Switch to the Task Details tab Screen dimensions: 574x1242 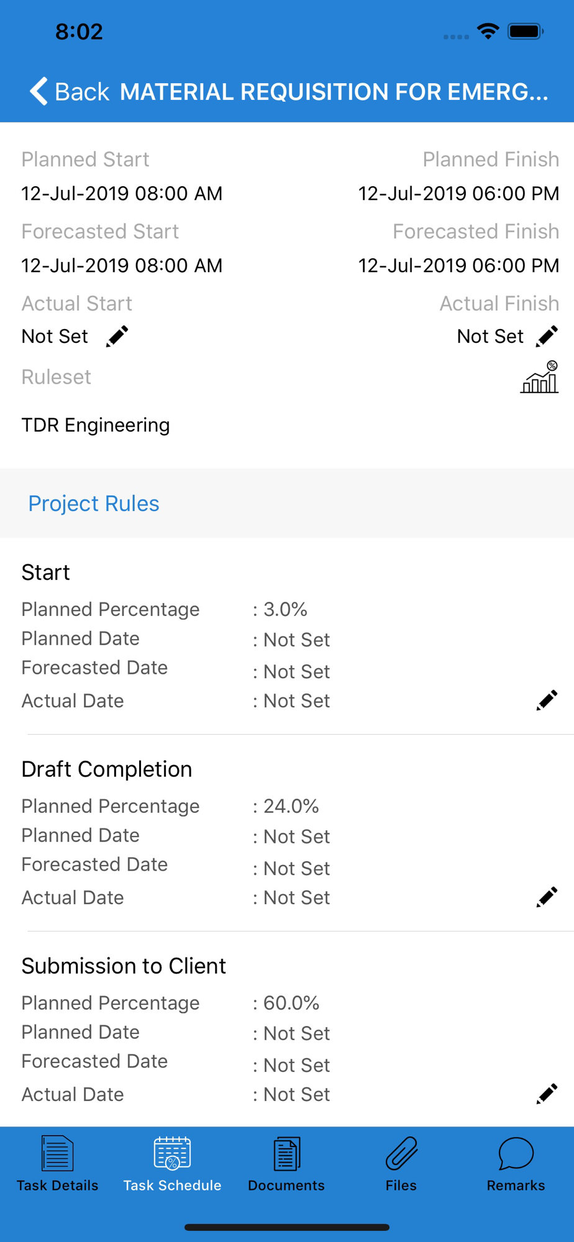[x=57, y=1164]
